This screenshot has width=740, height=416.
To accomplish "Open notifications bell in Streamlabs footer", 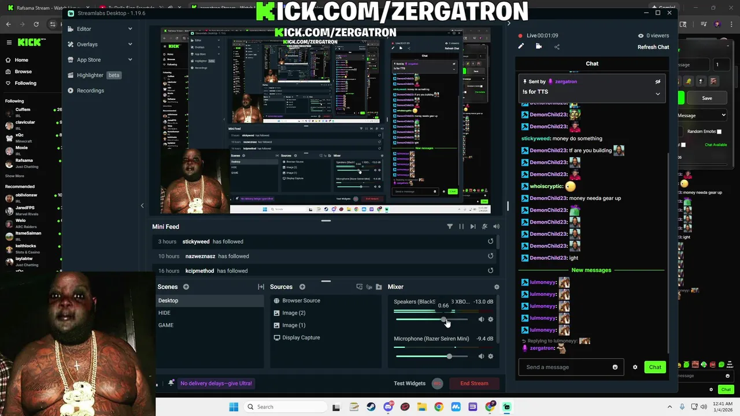I will point(171,383).
